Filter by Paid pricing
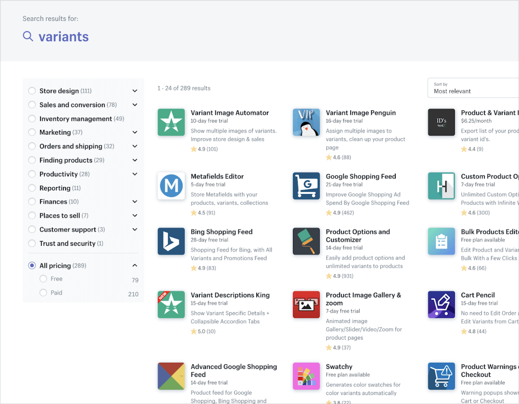Screen dimensions: 519x404 coord(43,293)
